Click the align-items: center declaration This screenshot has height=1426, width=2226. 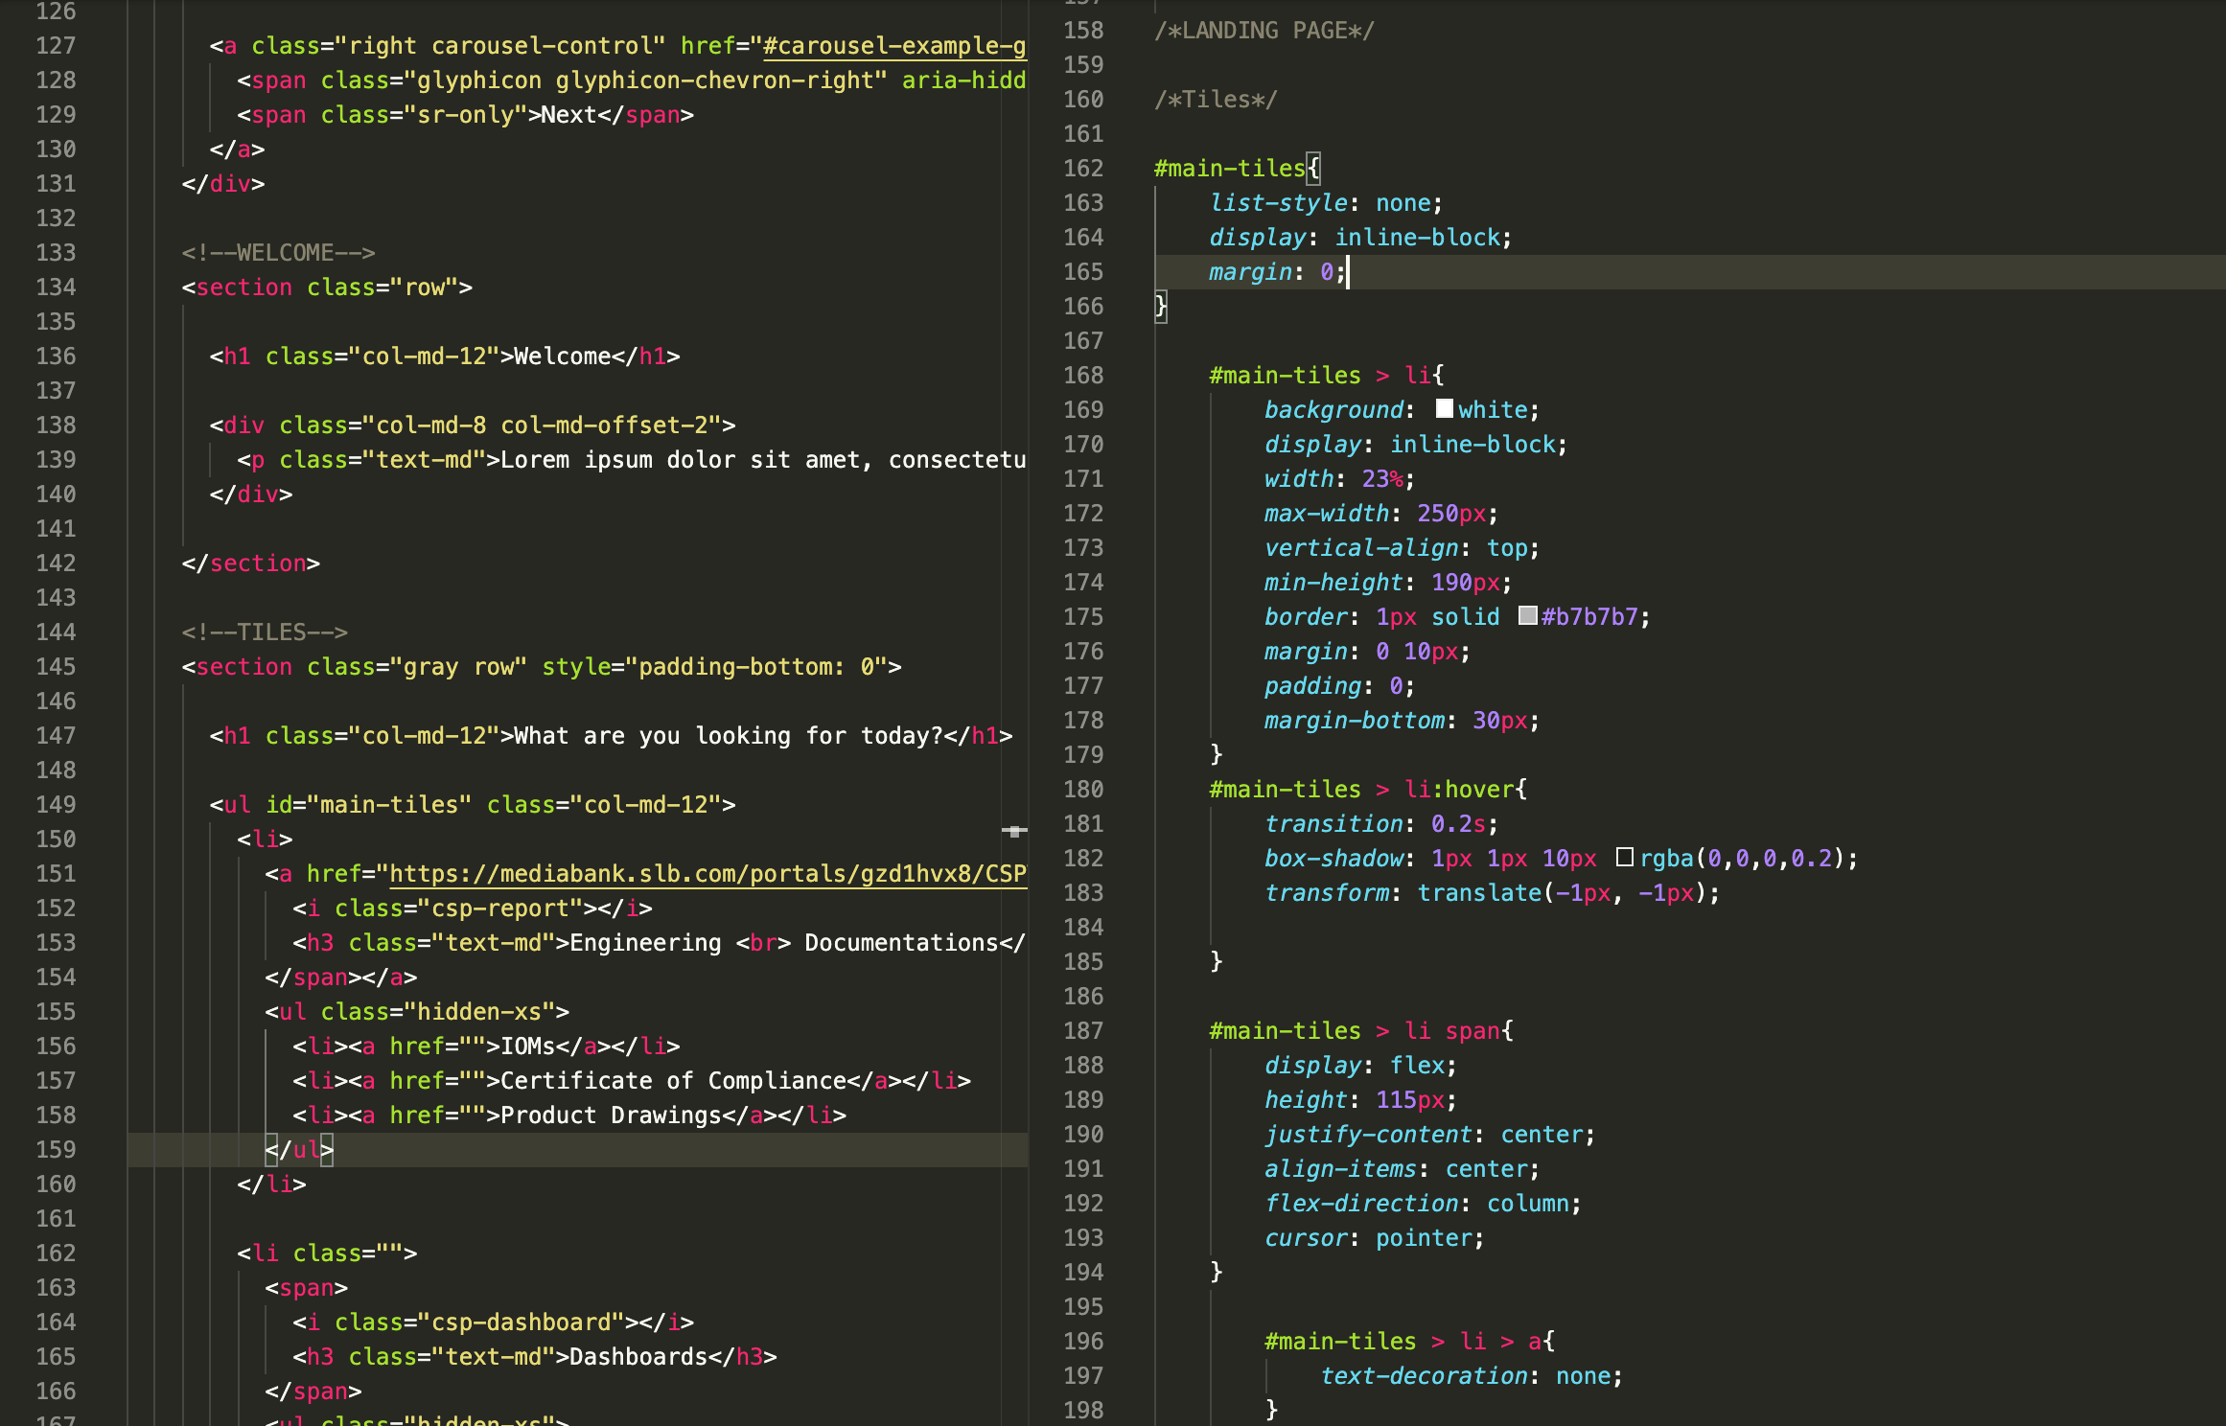[1403, 1169]
